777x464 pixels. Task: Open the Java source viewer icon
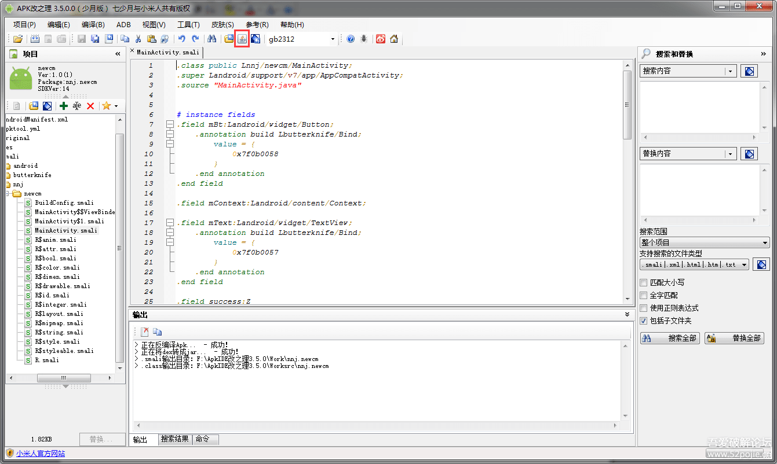(x=242, y=39)
